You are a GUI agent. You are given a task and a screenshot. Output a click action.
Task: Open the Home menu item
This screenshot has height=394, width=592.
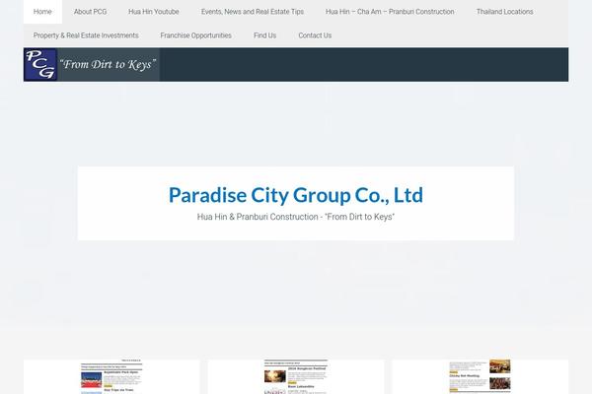42,12
